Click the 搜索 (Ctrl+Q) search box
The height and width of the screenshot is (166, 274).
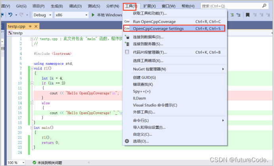[x=234, y=6]
